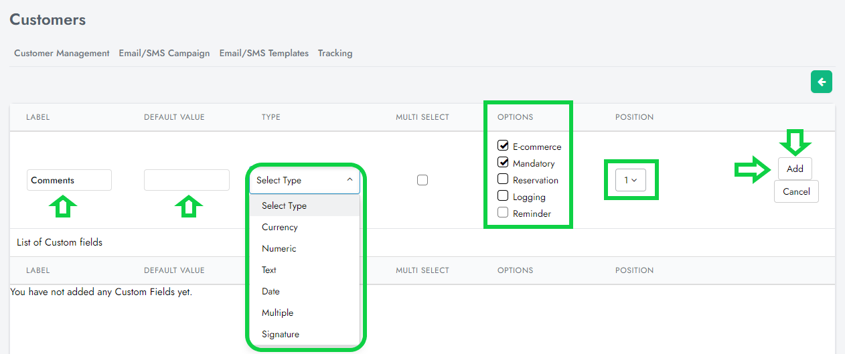Switch to Email/SMS Campaign tab
This screenshot has width=845, height=354.
point(164,53)
